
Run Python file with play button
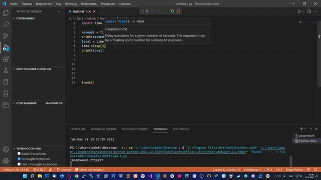tap(299, 11)
